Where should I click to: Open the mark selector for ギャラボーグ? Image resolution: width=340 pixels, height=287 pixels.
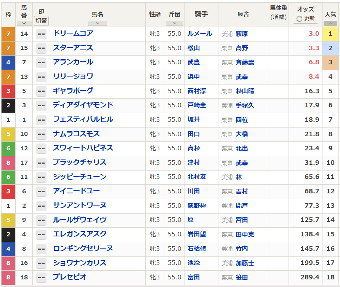(41, 91)
